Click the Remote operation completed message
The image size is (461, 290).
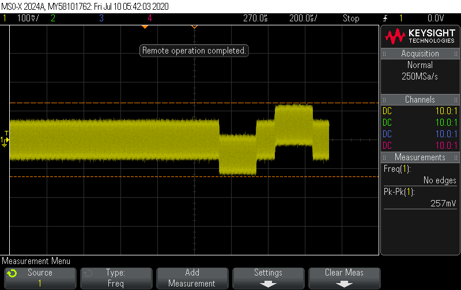[194, 51]
